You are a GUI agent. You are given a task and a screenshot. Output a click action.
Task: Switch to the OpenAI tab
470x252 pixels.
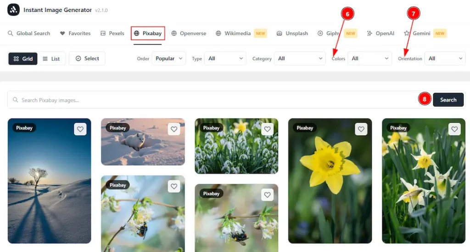[x=380, y=34]
